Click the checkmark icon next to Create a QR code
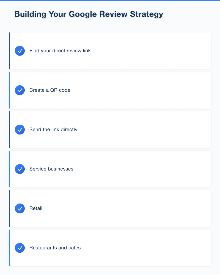220x275 pixels. click(x=20, y=90)
